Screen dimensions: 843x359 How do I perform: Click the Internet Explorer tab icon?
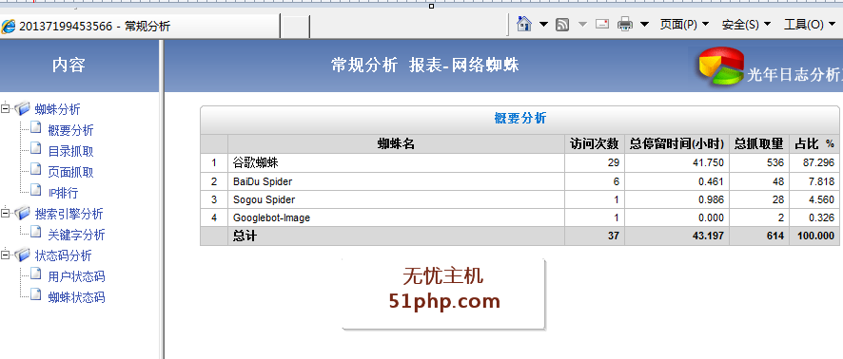8,26
